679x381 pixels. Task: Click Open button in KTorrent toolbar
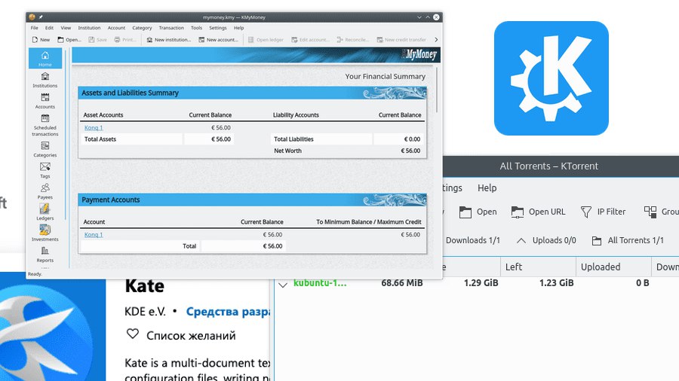point(478,212)
